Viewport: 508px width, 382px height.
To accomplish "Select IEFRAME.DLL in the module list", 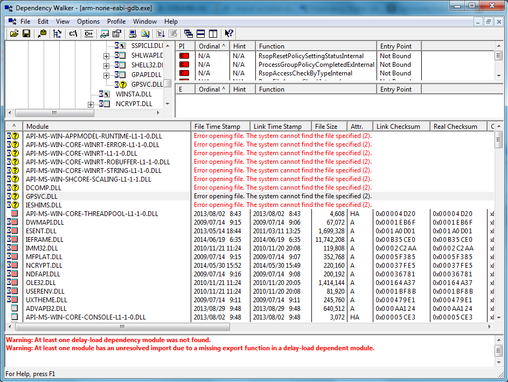I will [x=44, y=239].
